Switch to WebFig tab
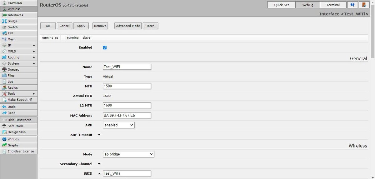The height and width of the screenshot is (179, 375). pos(308,5)
